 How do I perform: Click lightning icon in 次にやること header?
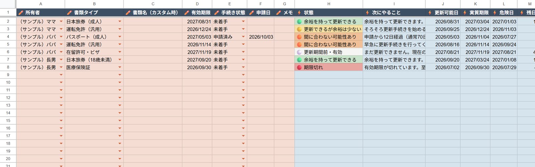pos(367,13)
